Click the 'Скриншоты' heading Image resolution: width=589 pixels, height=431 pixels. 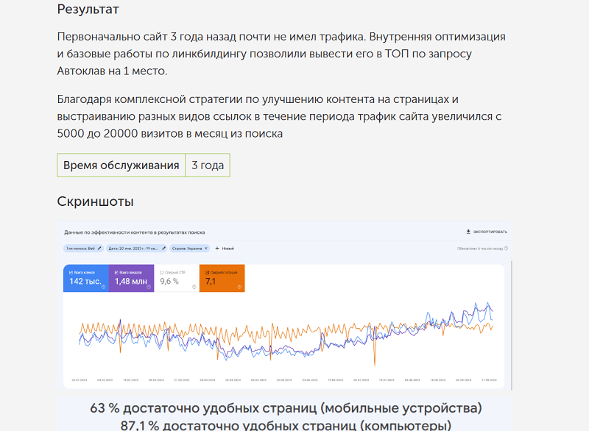click(x=96, y=202)
